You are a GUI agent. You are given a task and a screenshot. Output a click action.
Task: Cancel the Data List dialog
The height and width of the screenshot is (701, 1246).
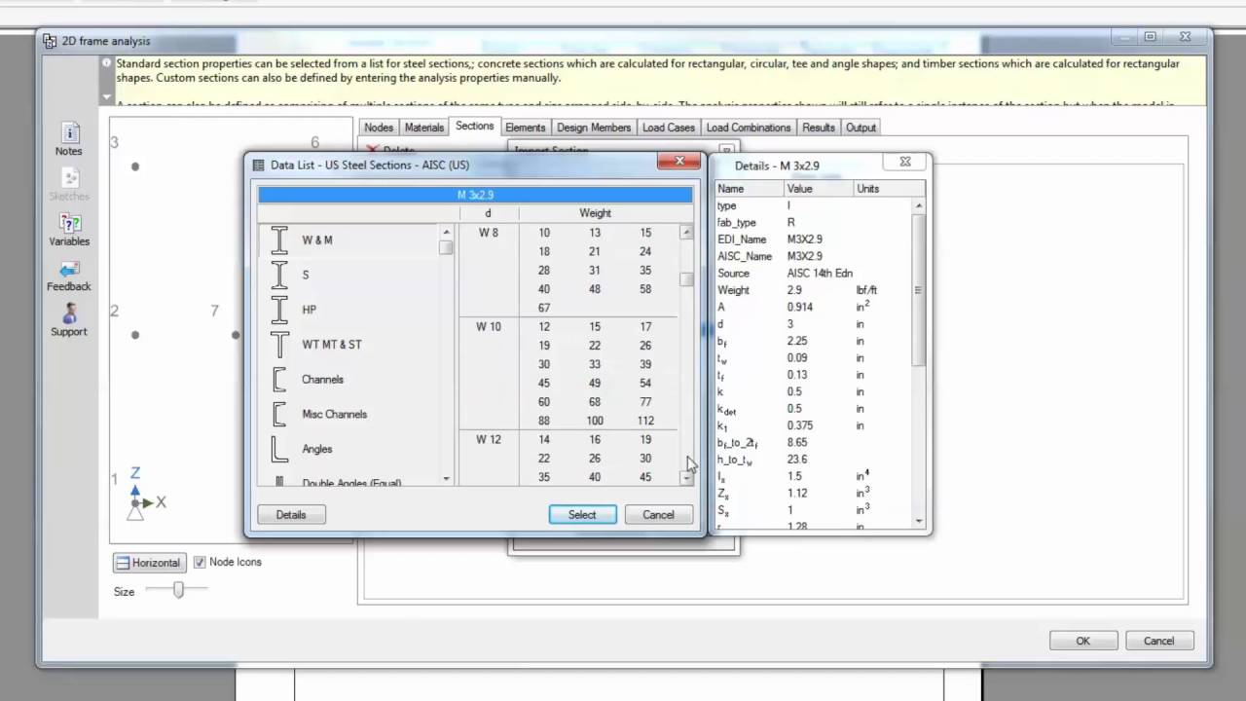[x=658, y=514]
